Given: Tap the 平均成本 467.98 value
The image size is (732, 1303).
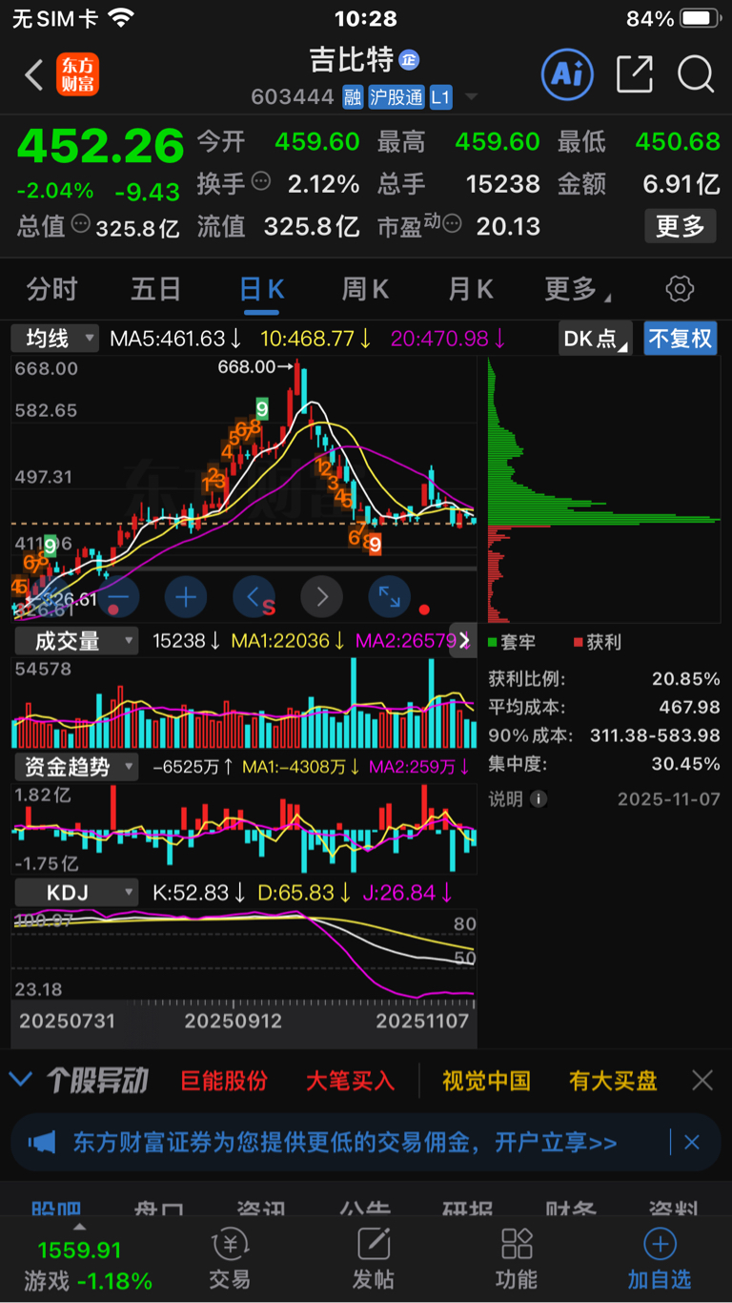Looking at the screenshot, I should point(689,707).
